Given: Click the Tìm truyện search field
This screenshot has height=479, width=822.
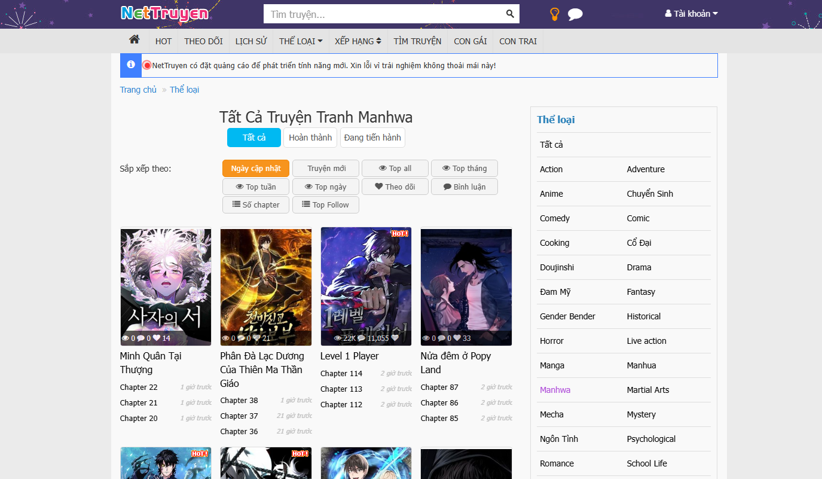Looking at the screenshot, I should tap(383, 14).
